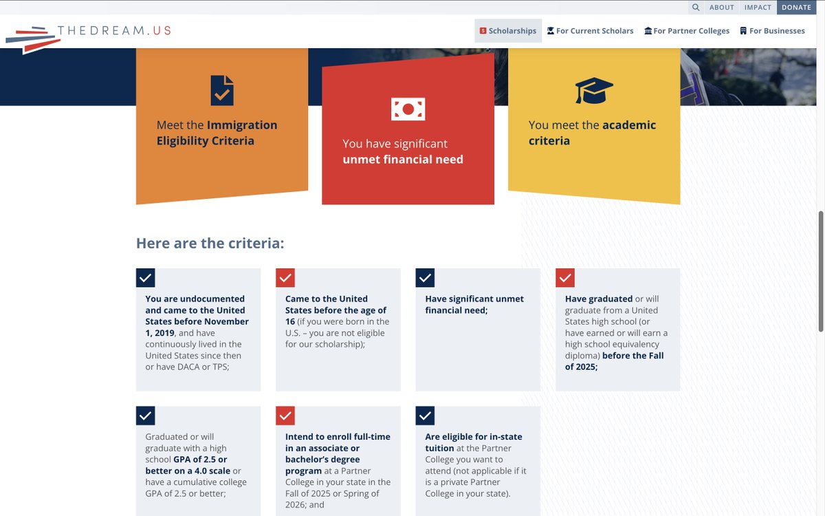Click checkmark for high school graduation criterion
This screenshot has height=516, width=825.
coord(565,278)
